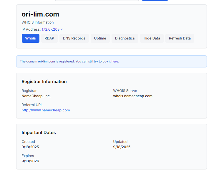Click the ori-lim.com page heading
Viewport: 216px width, 175px height.
pyautogui.click(x=40, y=14)
